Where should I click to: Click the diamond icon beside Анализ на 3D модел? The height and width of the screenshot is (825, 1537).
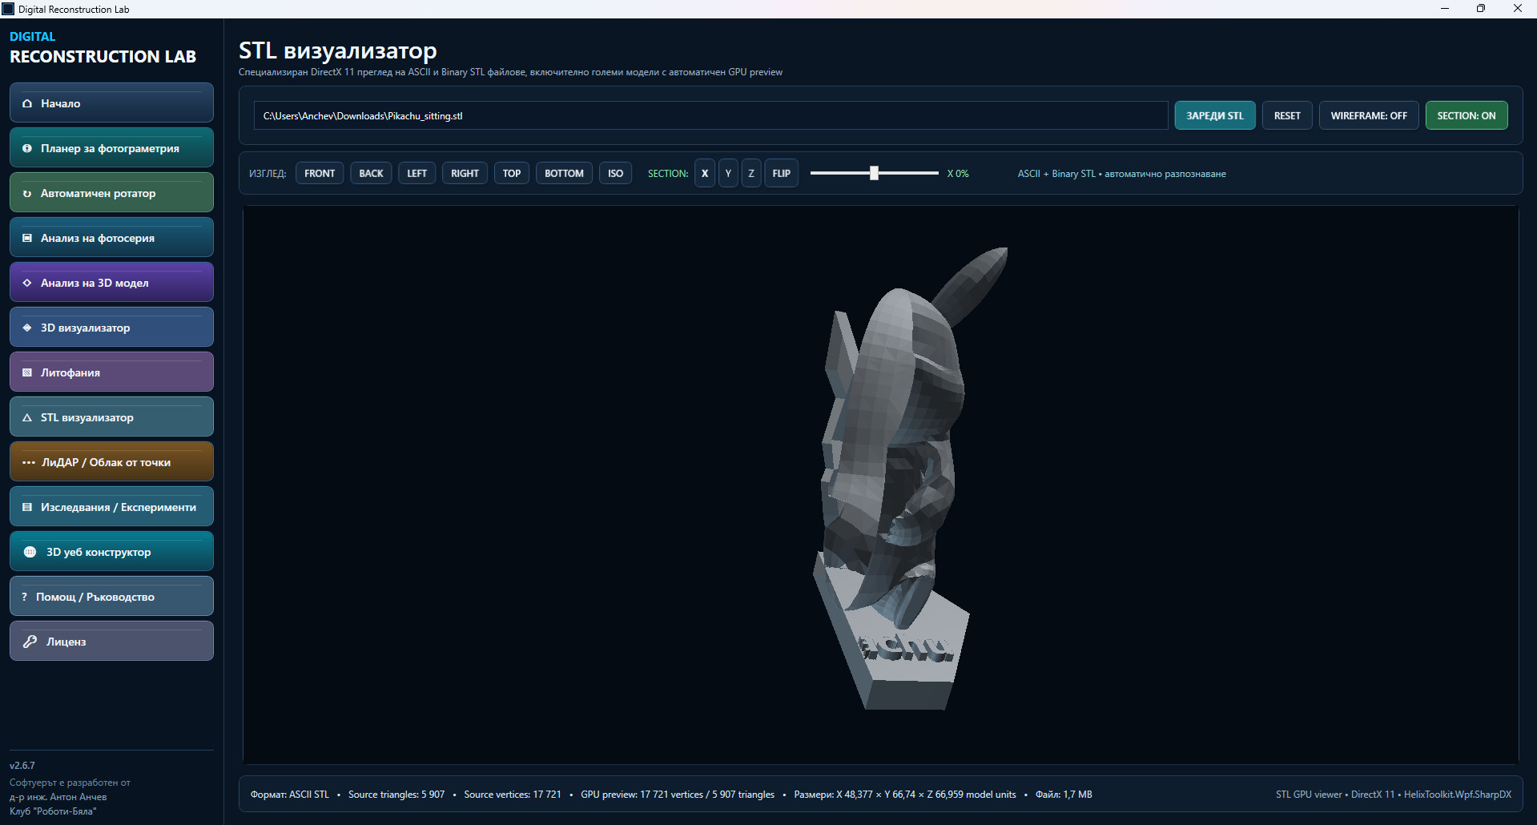pyautogui.click(x=27, y=283)
